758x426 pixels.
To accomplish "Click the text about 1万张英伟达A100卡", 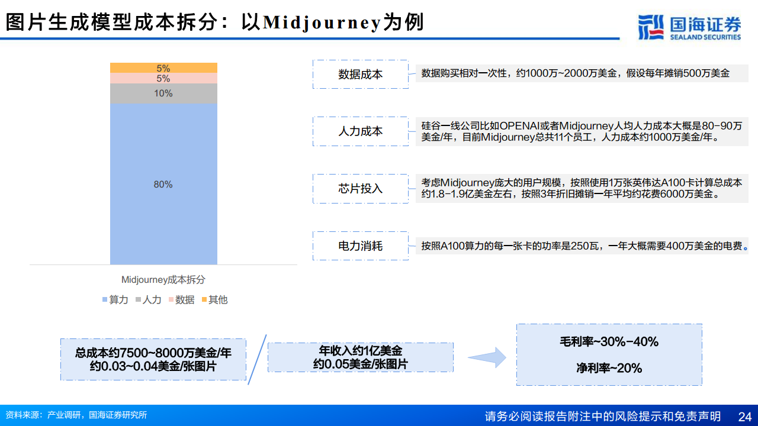I will click(x=582, y=188).
